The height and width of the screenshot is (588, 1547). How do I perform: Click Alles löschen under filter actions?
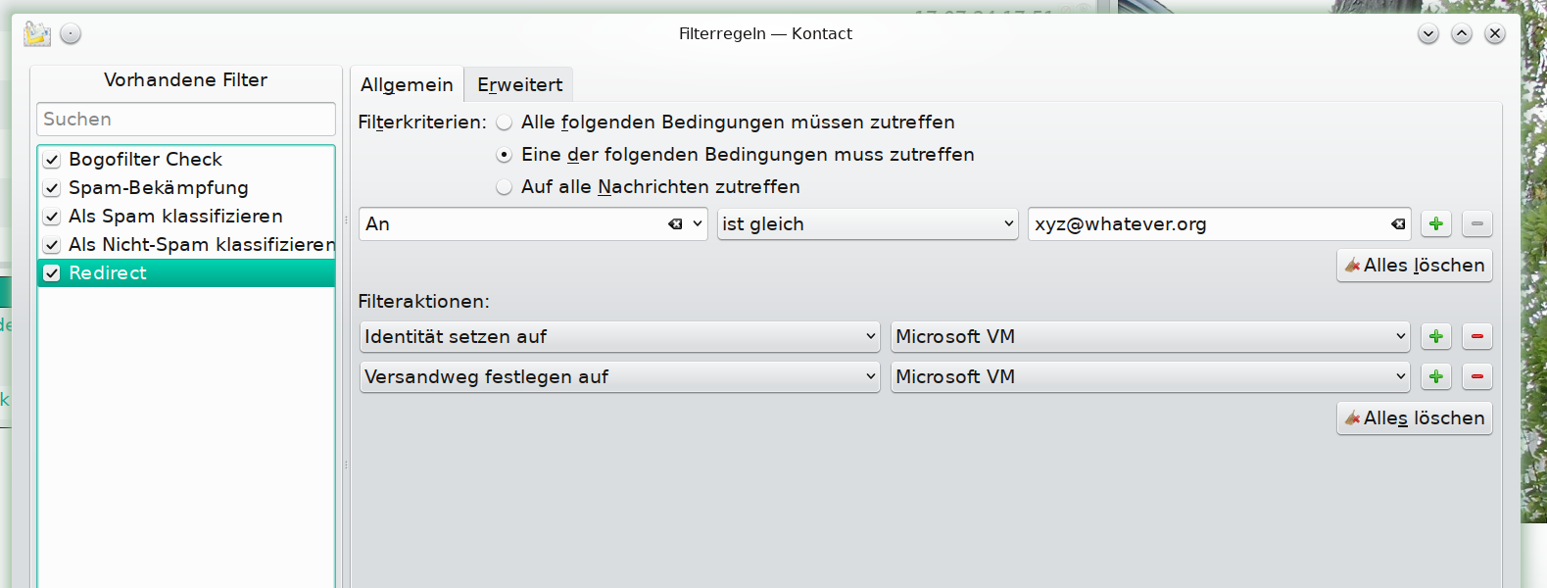click(1415, 417)
